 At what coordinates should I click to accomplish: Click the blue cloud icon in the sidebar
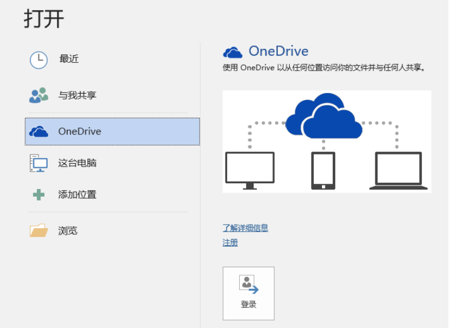(x=39, y=132)
